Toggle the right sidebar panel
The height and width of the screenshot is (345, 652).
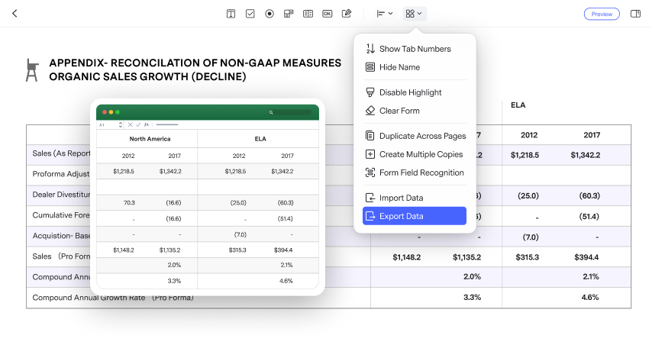tap(635, 14)
